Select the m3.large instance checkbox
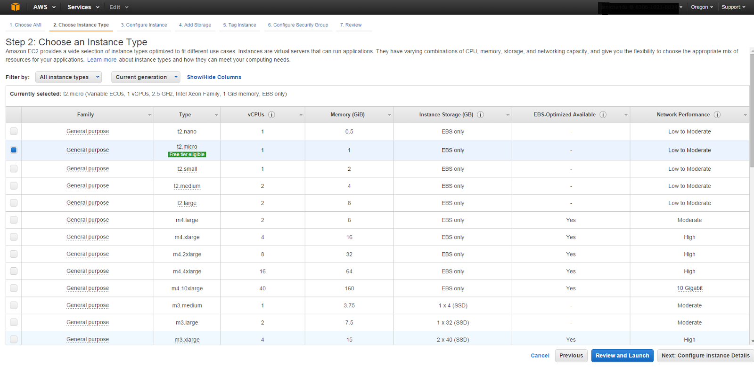 pos(14,322)
